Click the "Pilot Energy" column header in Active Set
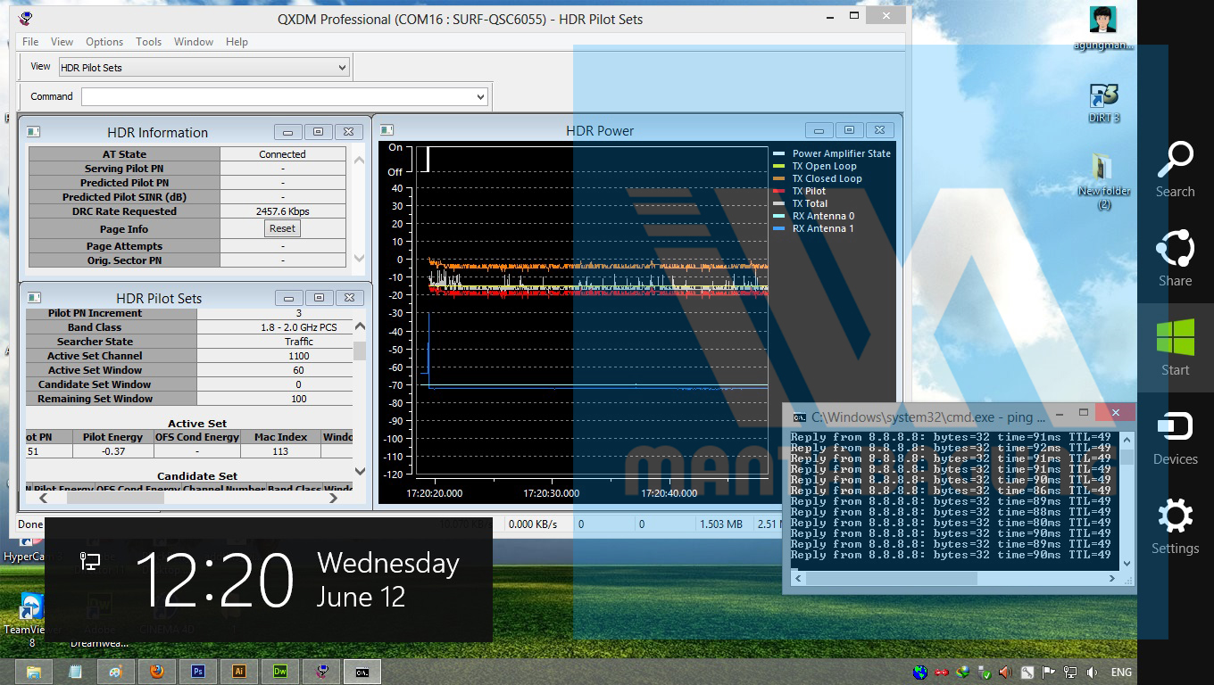The width and height of the screenshot is (1214, 685). [112, 437]
